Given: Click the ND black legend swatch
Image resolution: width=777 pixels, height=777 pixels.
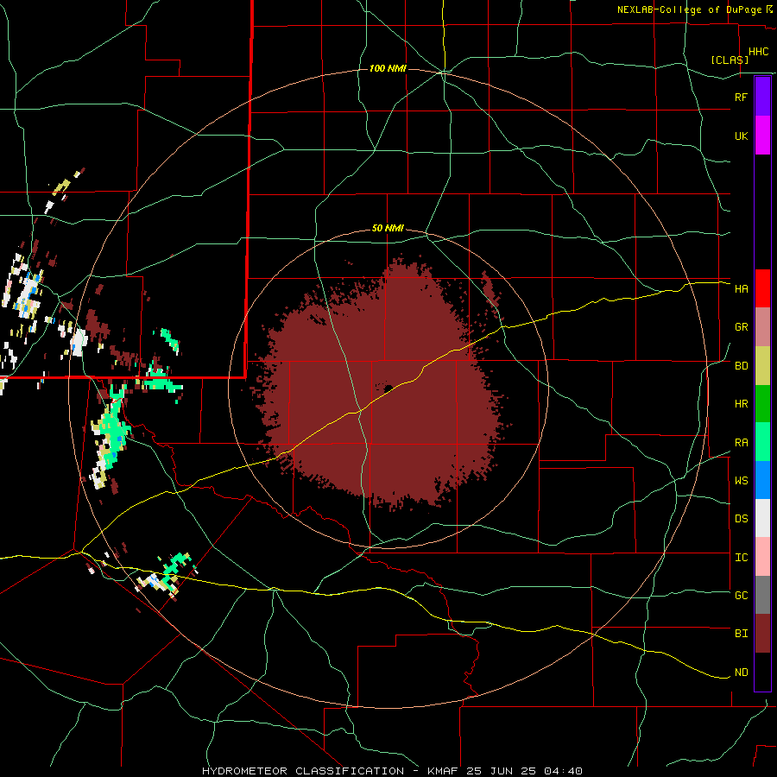Looking at the screenshot, I should [762, 672].
